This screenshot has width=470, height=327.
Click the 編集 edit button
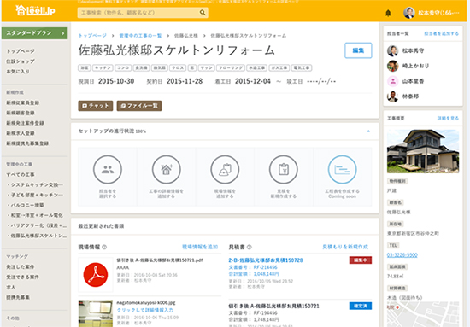tap(358, 50)
